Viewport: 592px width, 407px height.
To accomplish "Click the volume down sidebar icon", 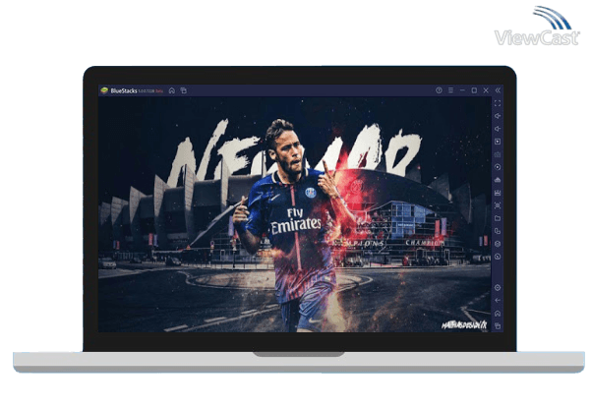I will (498, 129).
